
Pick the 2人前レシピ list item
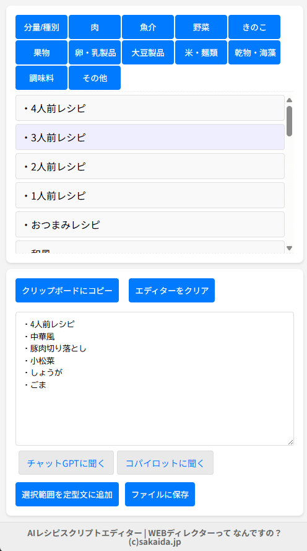coord(150,166)
